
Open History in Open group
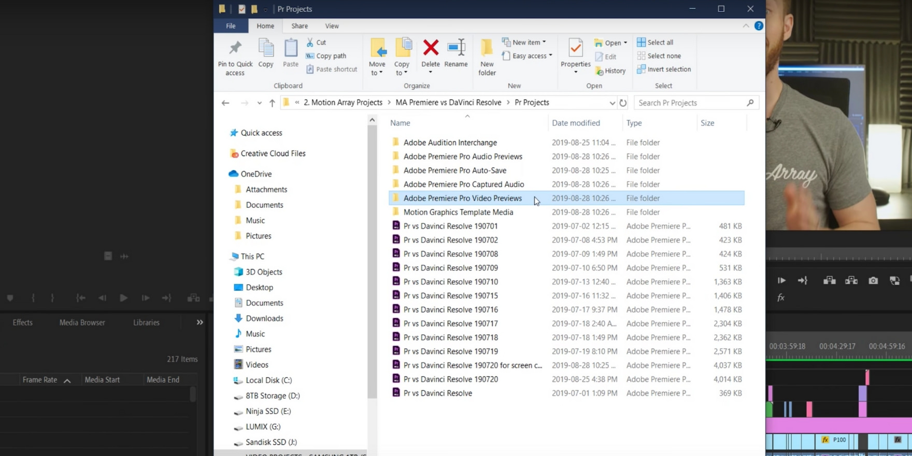(610, 71)
